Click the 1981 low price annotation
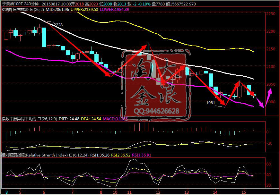 [x=211, y=103]
